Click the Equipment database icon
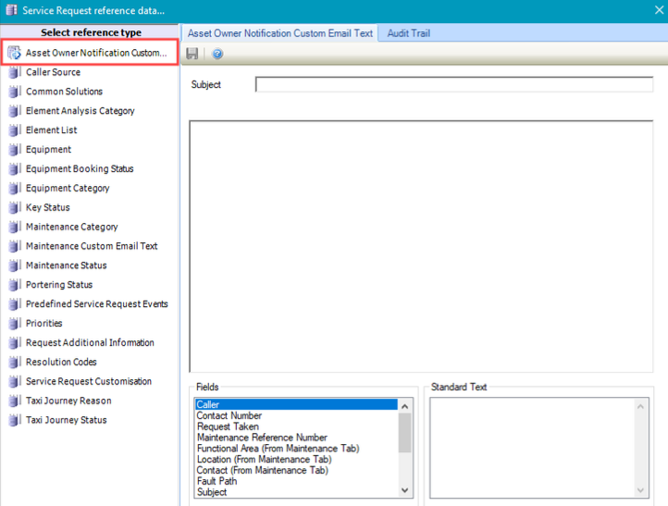 tap(14, 150)
